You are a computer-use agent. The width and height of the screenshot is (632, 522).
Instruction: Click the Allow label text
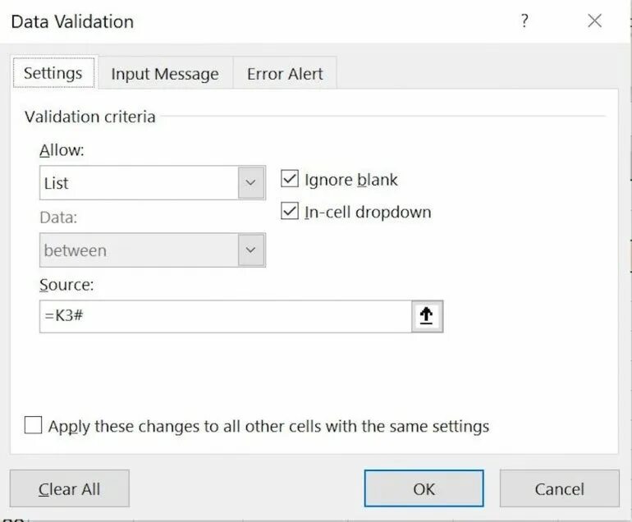(x=62, y=150)
